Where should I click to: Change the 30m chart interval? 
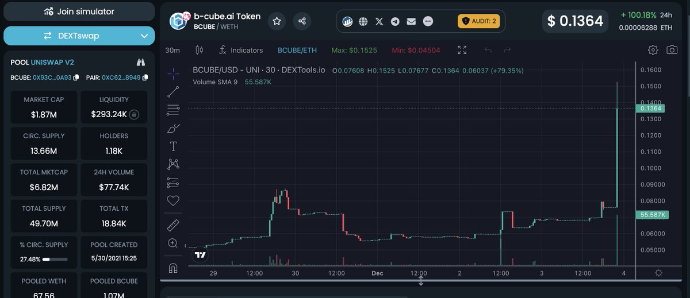pos(172,50)
